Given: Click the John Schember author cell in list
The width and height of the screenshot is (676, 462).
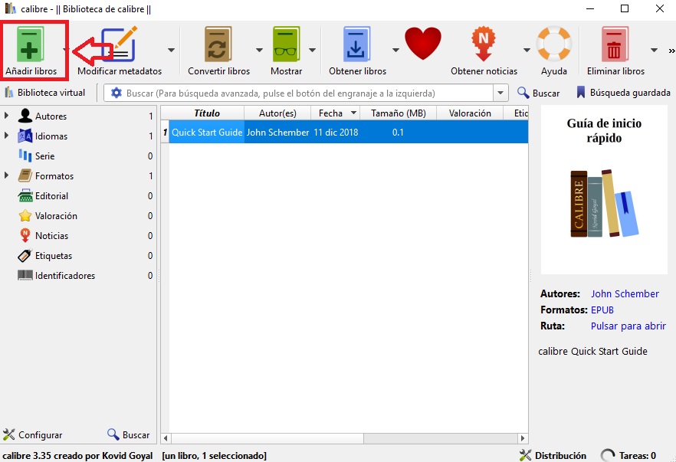Looking at the screenshot, I should coord(277,133).
